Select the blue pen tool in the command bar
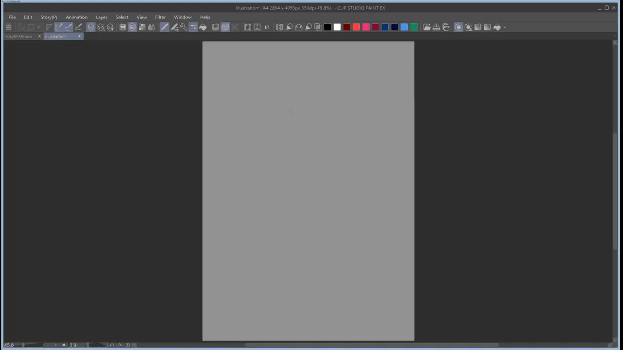Viewport: 623px width, 350px height. pyautogui.click(x=165, y=27)
